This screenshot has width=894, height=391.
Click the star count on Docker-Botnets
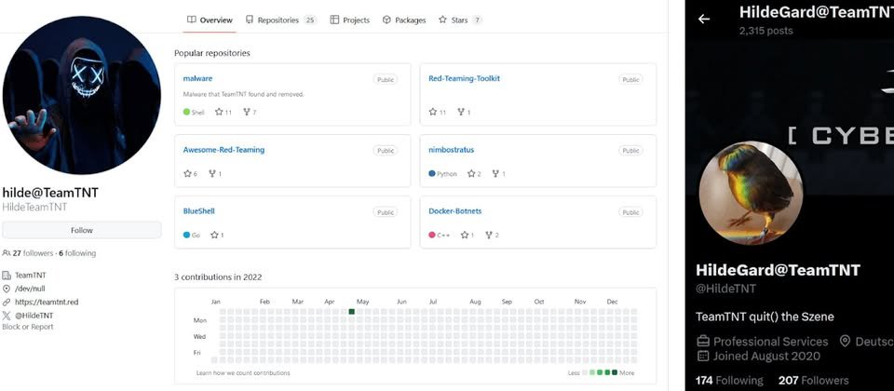[x=467, y=235]
